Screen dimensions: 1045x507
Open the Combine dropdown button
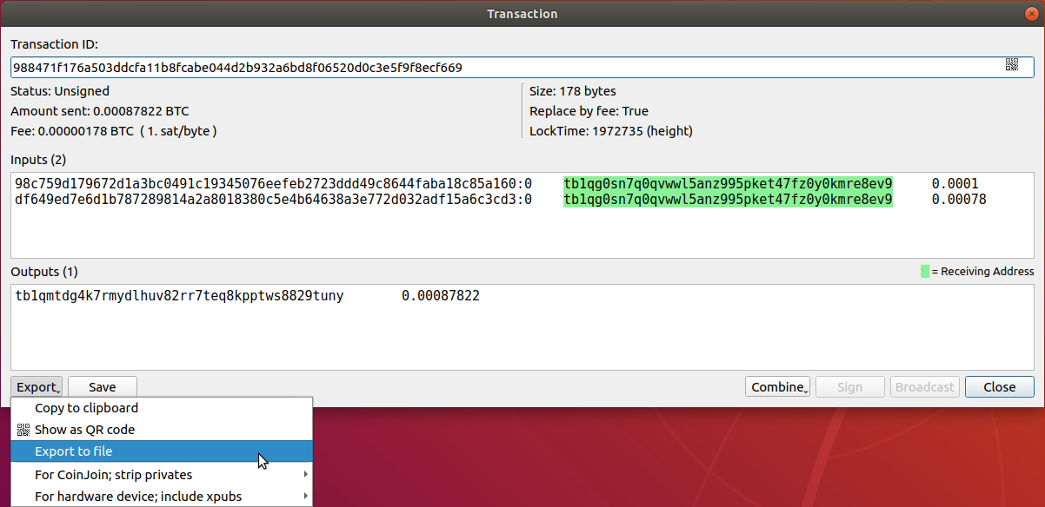coord(777,387)
